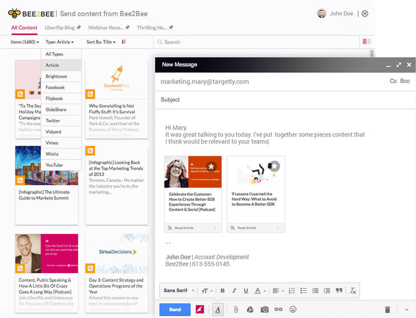Image resolution: width=416 pixels, height=318 pixels.
Task: Toggle the sort direction arrow
Action: click(123, 42)
